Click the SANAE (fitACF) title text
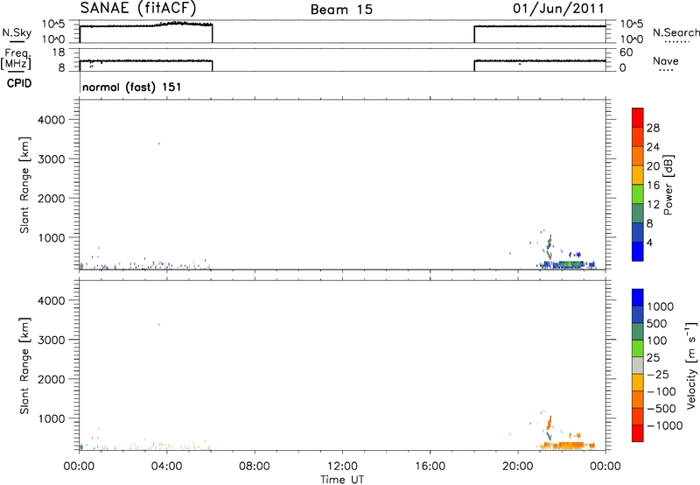The width and height of the screenshot is (700, 485). pyautogui.click(x=138, y=8)
